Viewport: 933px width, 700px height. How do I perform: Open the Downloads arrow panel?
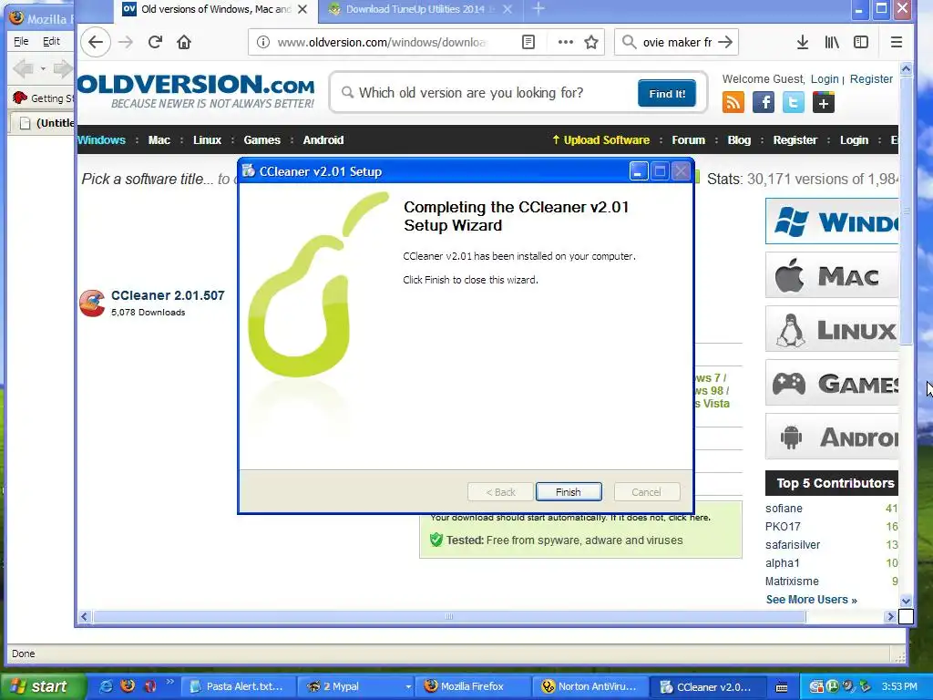[x=802, y=42]
